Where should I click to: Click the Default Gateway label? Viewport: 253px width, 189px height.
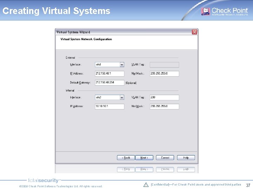[x=80, y=83]
